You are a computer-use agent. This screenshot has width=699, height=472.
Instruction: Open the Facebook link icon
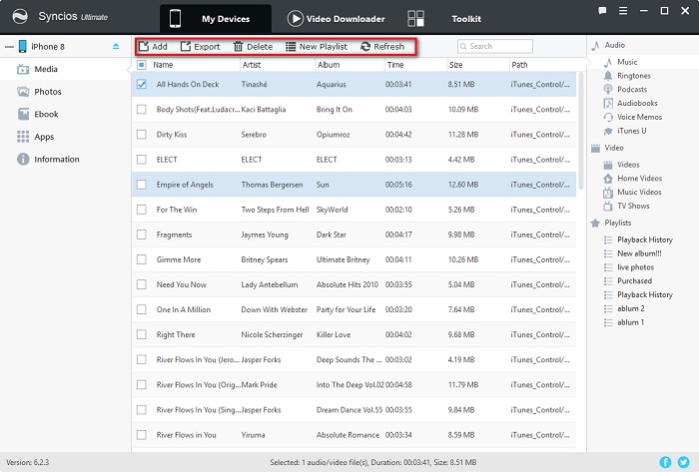(x=665, y=462)
